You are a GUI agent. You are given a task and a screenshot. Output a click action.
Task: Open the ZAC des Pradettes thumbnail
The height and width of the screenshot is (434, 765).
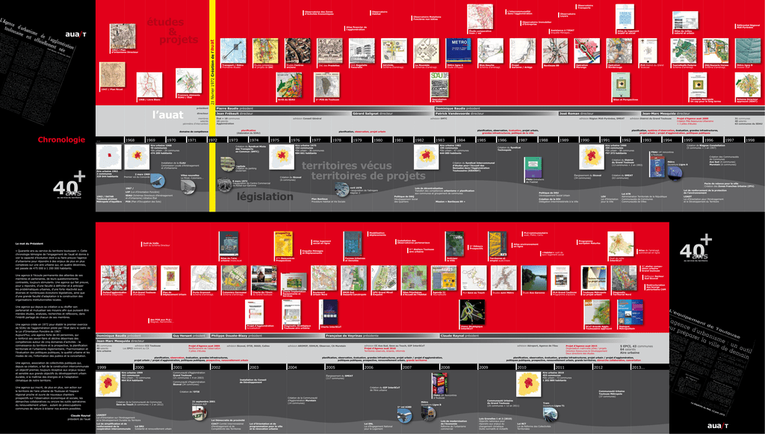click(x=329, y=51)
